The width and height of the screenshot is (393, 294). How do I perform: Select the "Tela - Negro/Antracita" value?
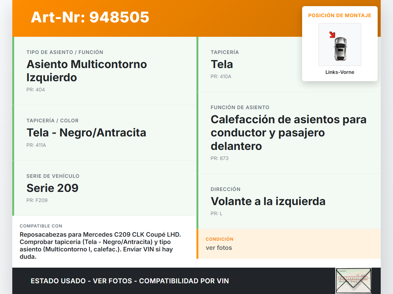coord(86,133)
